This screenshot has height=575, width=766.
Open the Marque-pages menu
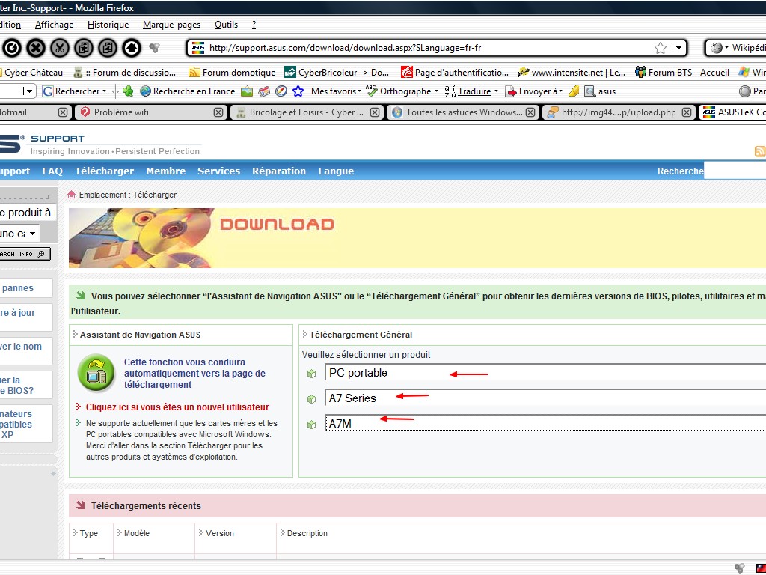point(172,25)
